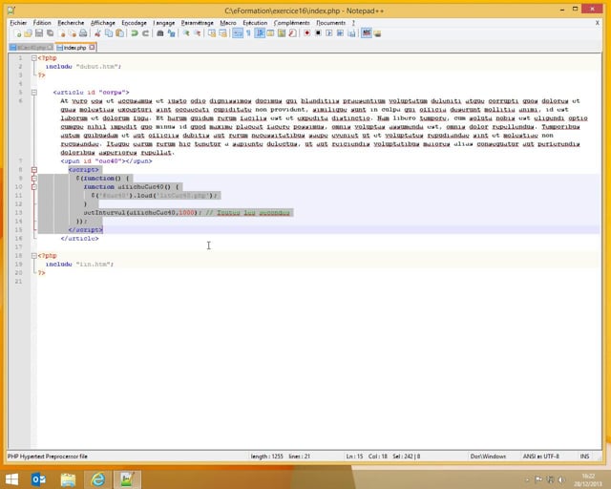Image resolution: width=611 pixels, height=489 pixels.
Task: Collapse the $(function() fold on line 9
Action: 34,179
